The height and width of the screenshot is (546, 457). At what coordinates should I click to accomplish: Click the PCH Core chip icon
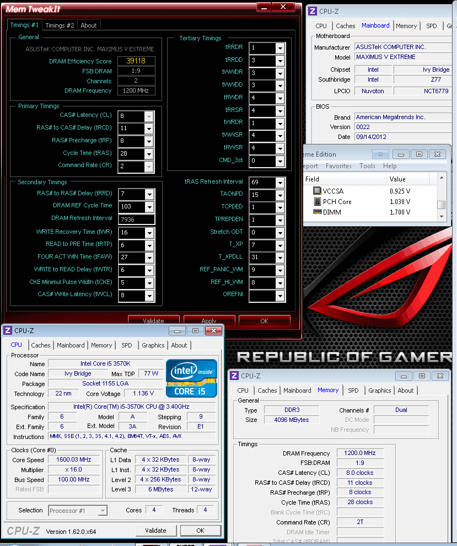(317, 201)
